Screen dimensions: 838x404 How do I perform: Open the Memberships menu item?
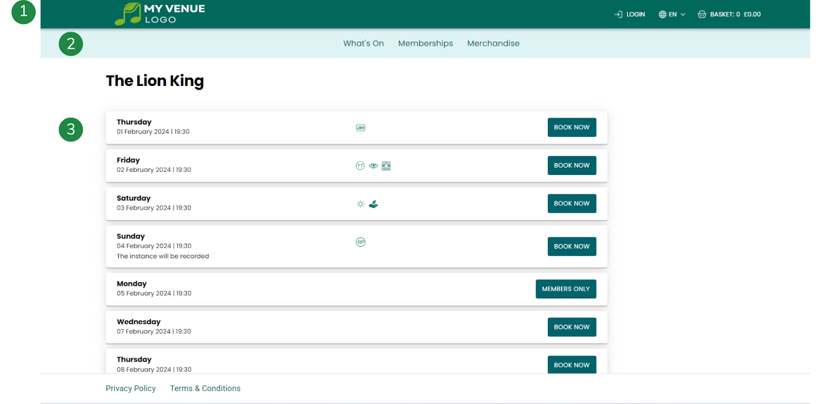(x=425, y=43)
